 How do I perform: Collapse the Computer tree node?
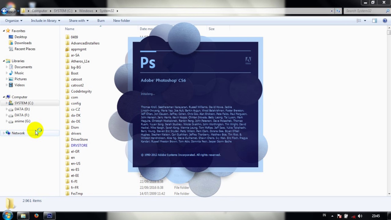(4, 97)
